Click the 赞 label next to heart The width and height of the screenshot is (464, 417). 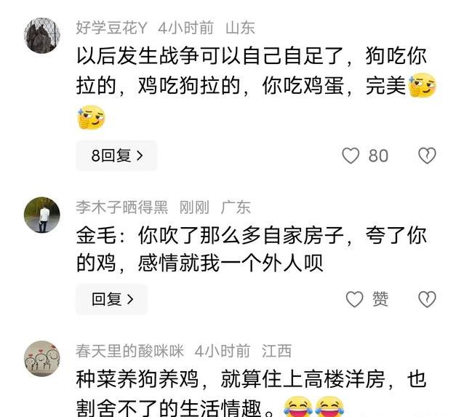tap(380, 299)
